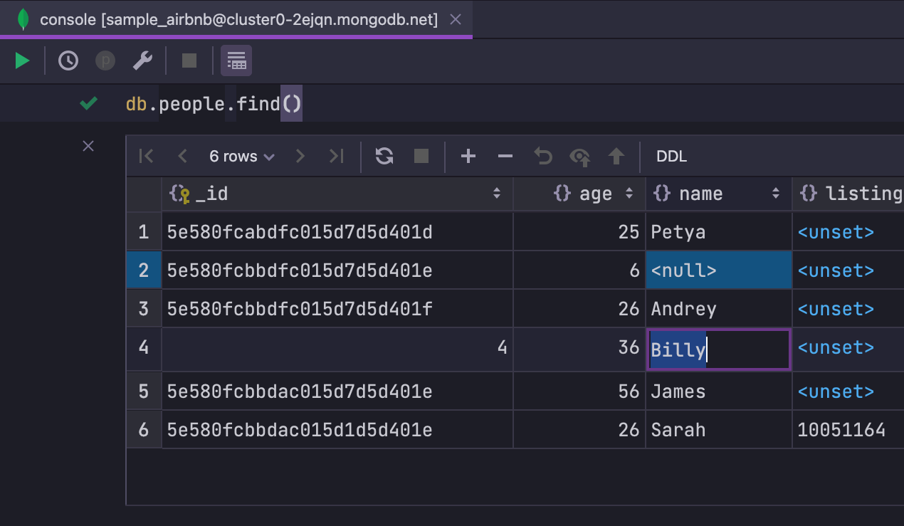Image resolution: width=904 pixels, height=526 pixels.
Task: Toggle the transaction mode 'p' icon
Action: [x=105, y=61]
